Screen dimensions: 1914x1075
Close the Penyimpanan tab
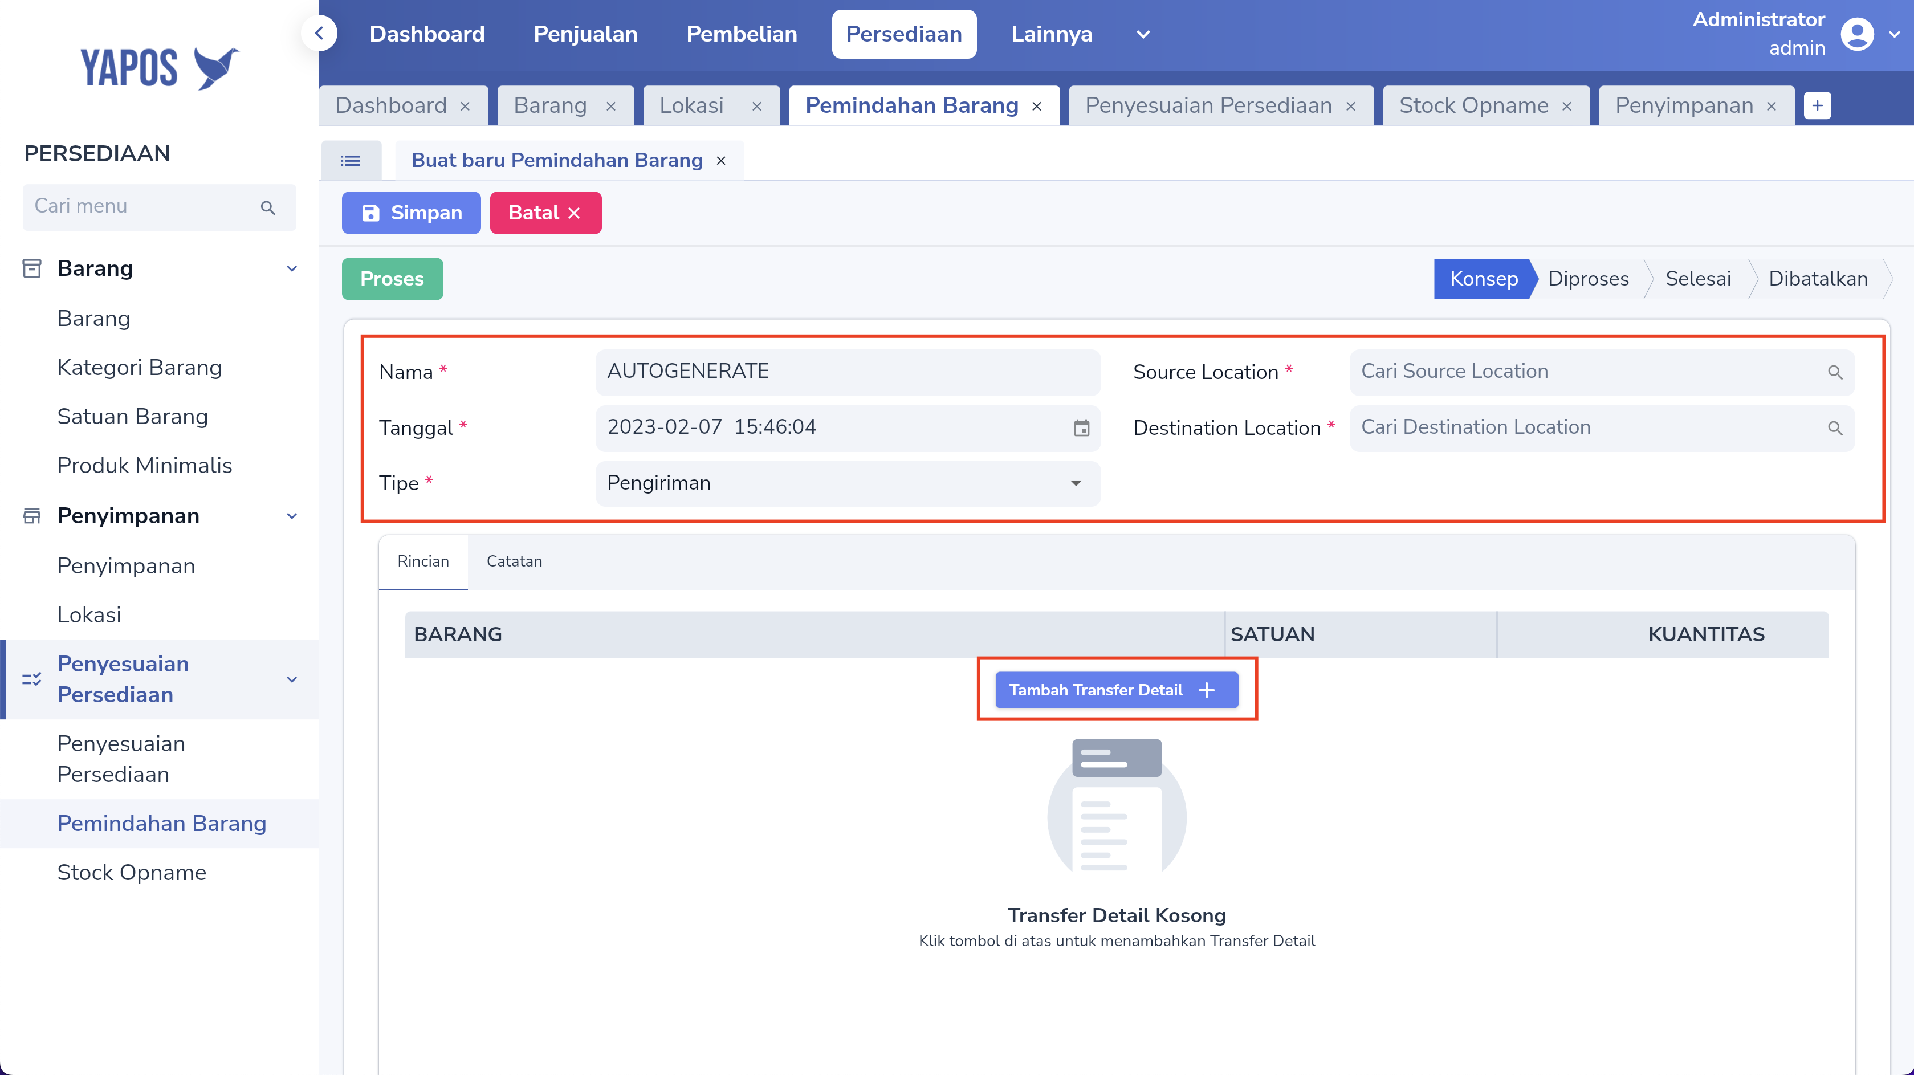[1772, 106]
